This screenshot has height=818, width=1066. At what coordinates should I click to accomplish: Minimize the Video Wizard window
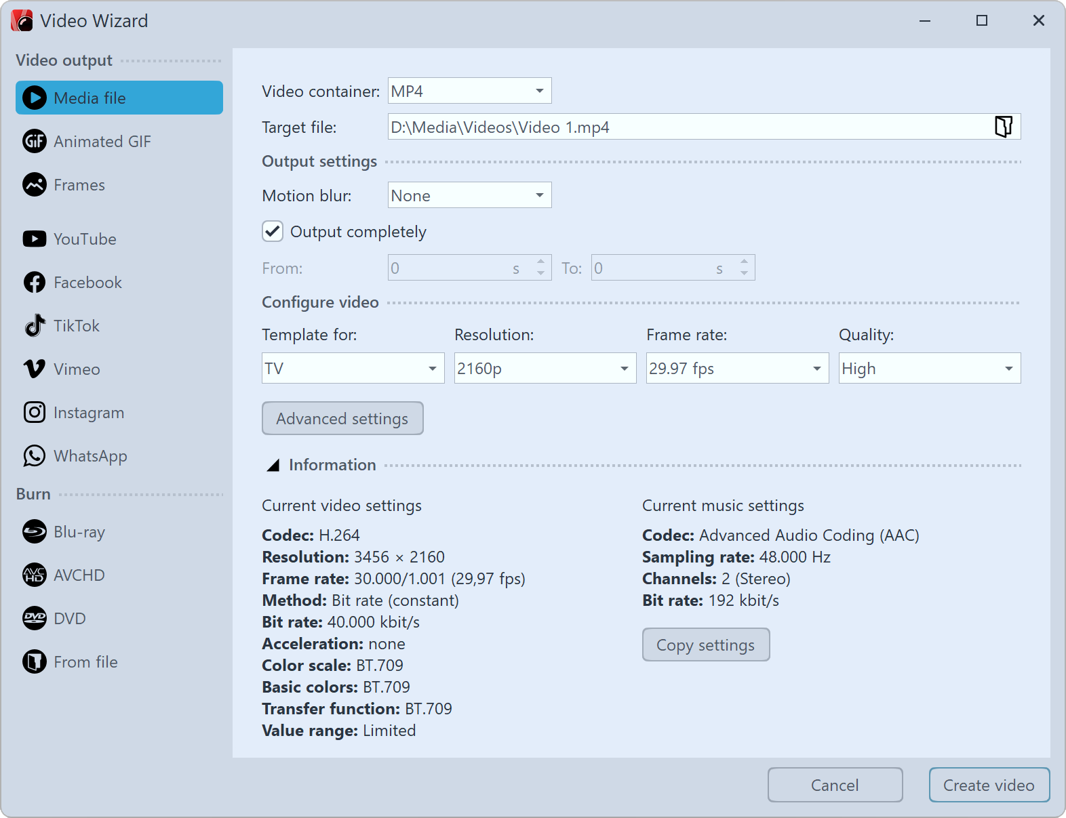click(925, 21)
